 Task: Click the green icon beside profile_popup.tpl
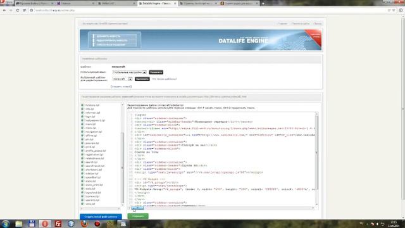click(82, 151)
